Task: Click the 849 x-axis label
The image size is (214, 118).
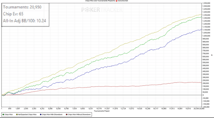Action: point(10,109)
